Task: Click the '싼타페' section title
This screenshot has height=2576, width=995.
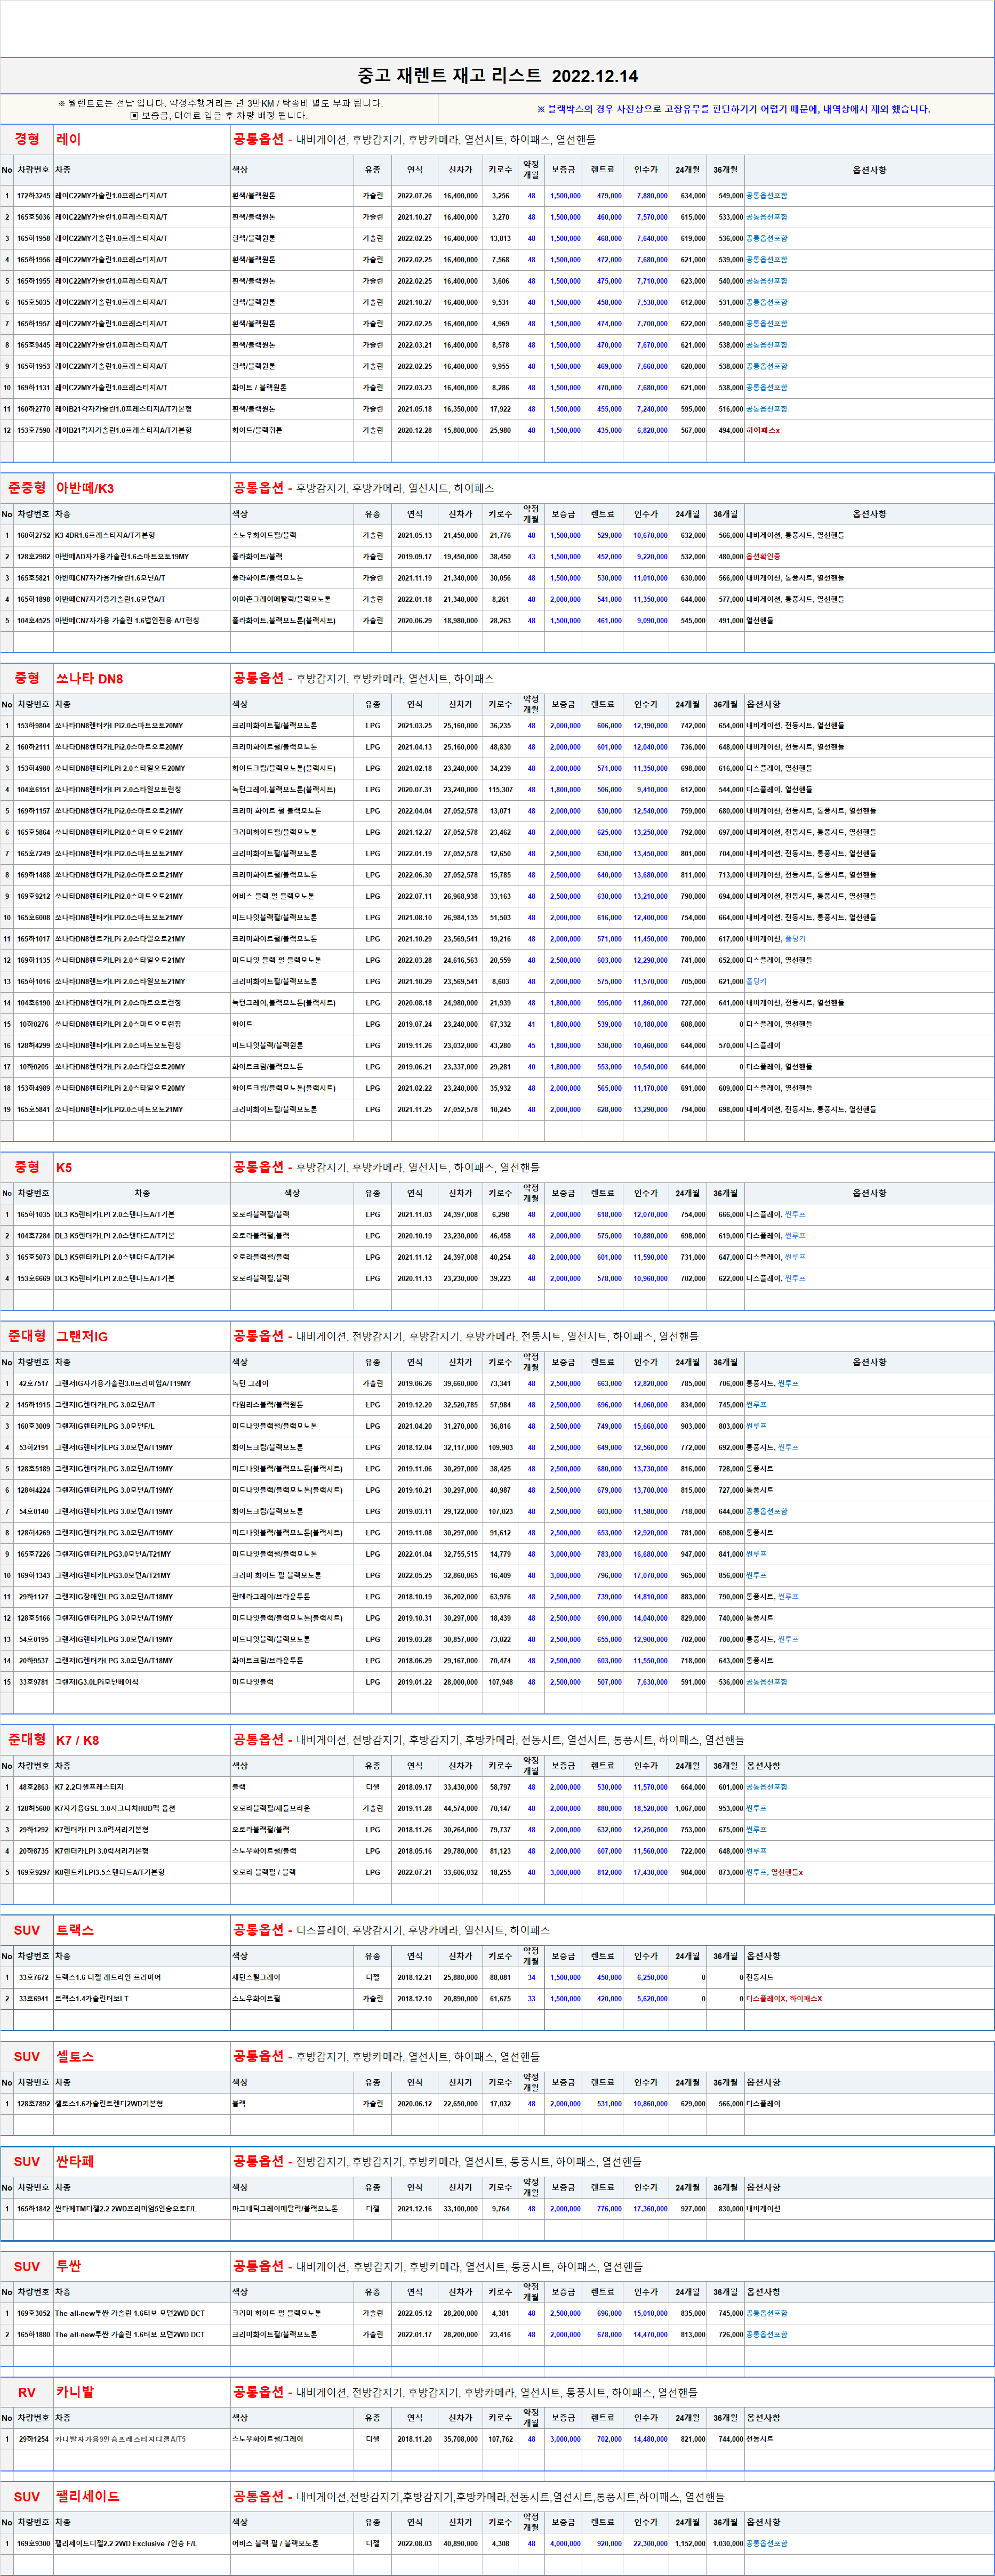Action: (75, 2161)
